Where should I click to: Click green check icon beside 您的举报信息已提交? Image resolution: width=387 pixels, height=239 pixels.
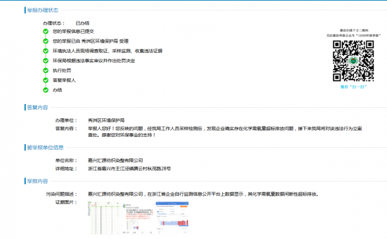click(46, 31)
